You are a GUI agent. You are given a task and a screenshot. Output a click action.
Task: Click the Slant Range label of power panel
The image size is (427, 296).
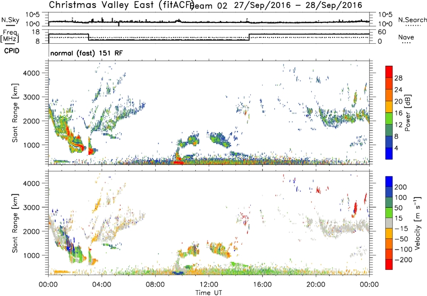[x=15, y=113]
